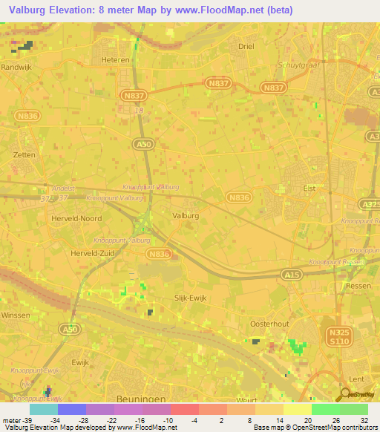Viewport: 380px width, 432px height.
Task: Click the Winssen label
Action: [x=16, y=315]
